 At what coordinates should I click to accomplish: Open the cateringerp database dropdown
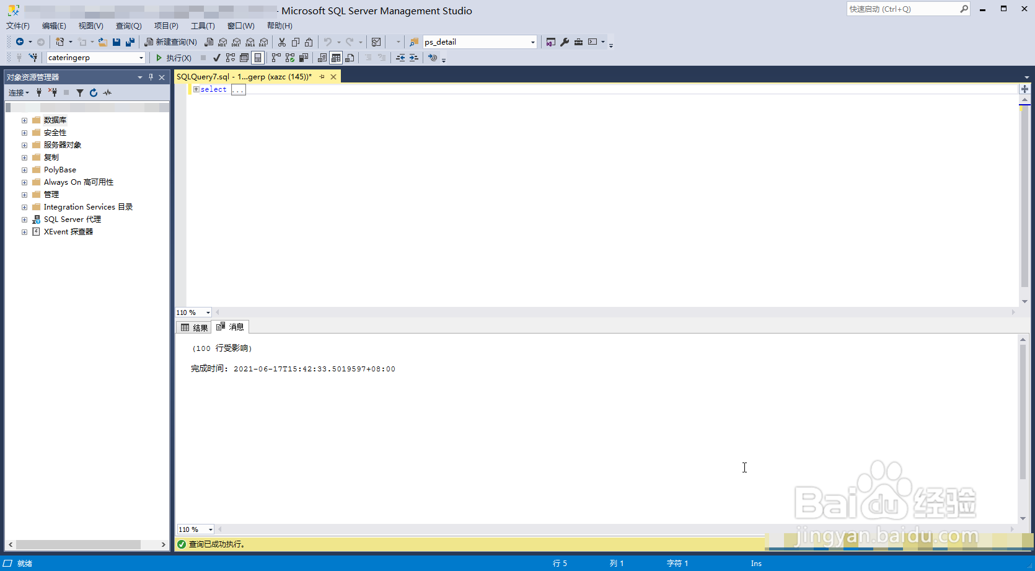click(141, 58)
